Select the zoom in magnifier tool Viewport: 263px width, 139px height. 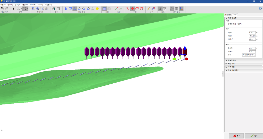[x=33, y=9]
